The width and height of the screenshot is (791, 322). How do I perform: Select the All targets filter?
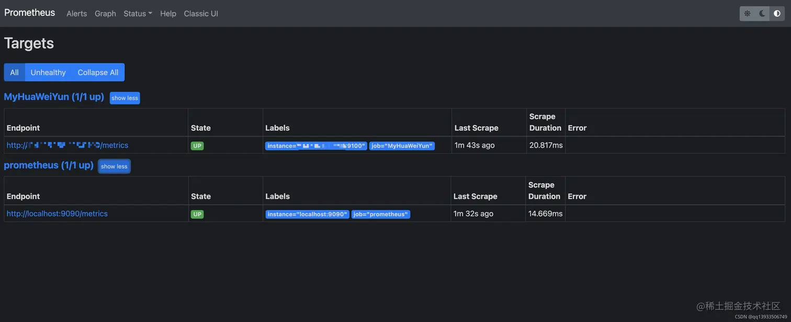tap(14, 73)
